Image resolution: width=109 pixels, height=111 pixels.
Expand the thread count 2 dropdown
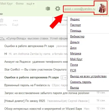click(x=64, y=78)
